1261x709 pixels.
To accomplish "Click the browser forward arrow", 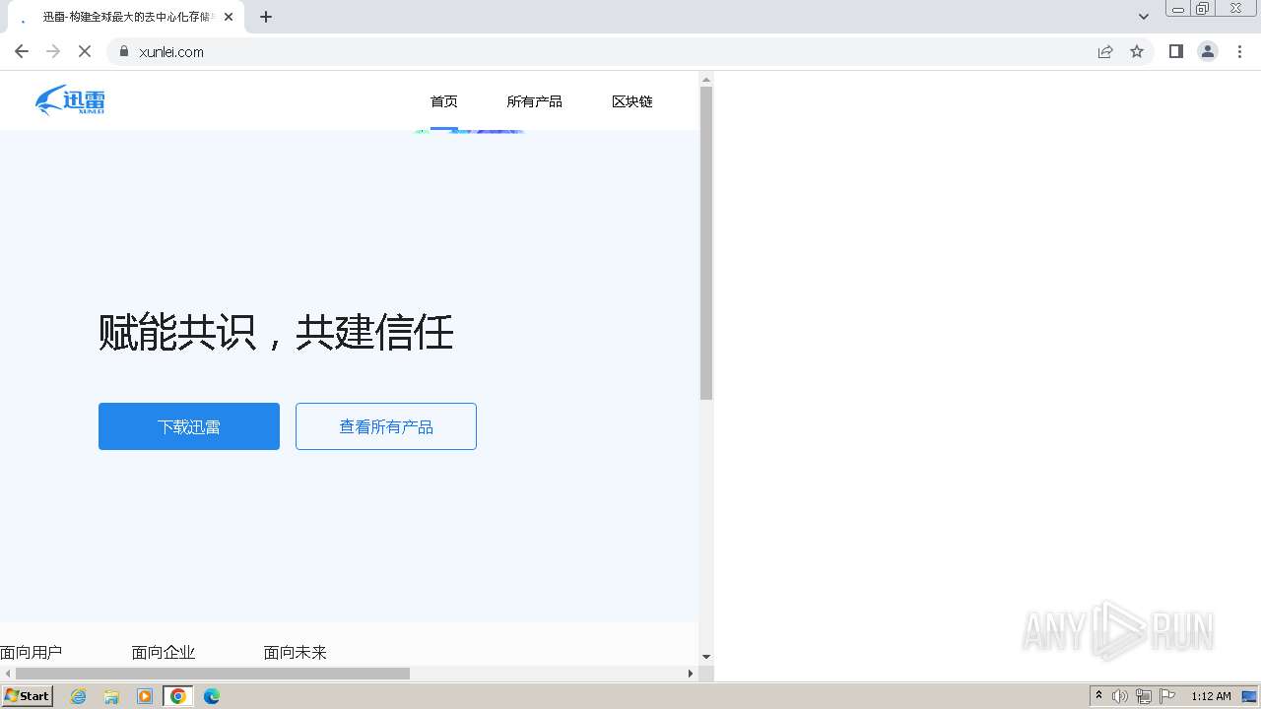I will pos(53,51).
